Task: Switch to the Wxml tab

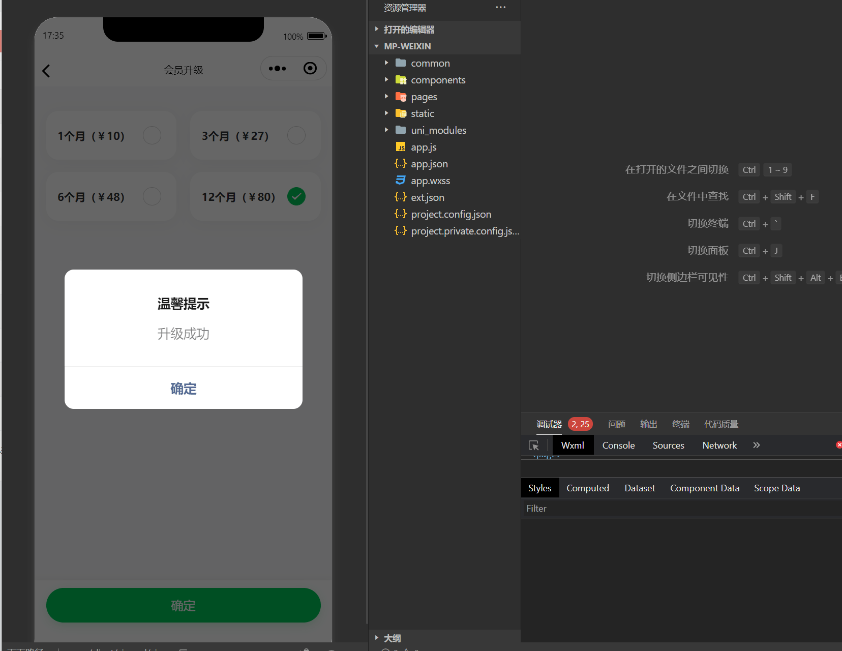Action: (x=573, y=445)
